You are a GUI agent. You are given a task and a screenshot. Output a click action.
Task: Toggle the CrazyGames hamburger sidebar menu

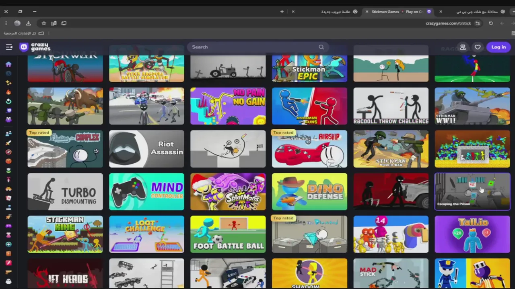click(9, 47)
